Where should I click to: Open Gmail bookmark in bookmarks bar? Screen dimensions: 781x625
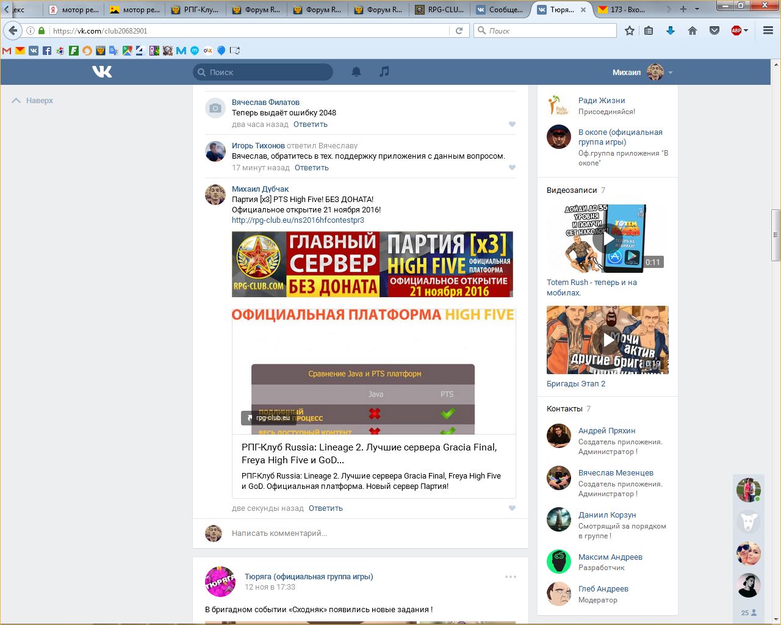pyautogui.click(x=7, y=51)
